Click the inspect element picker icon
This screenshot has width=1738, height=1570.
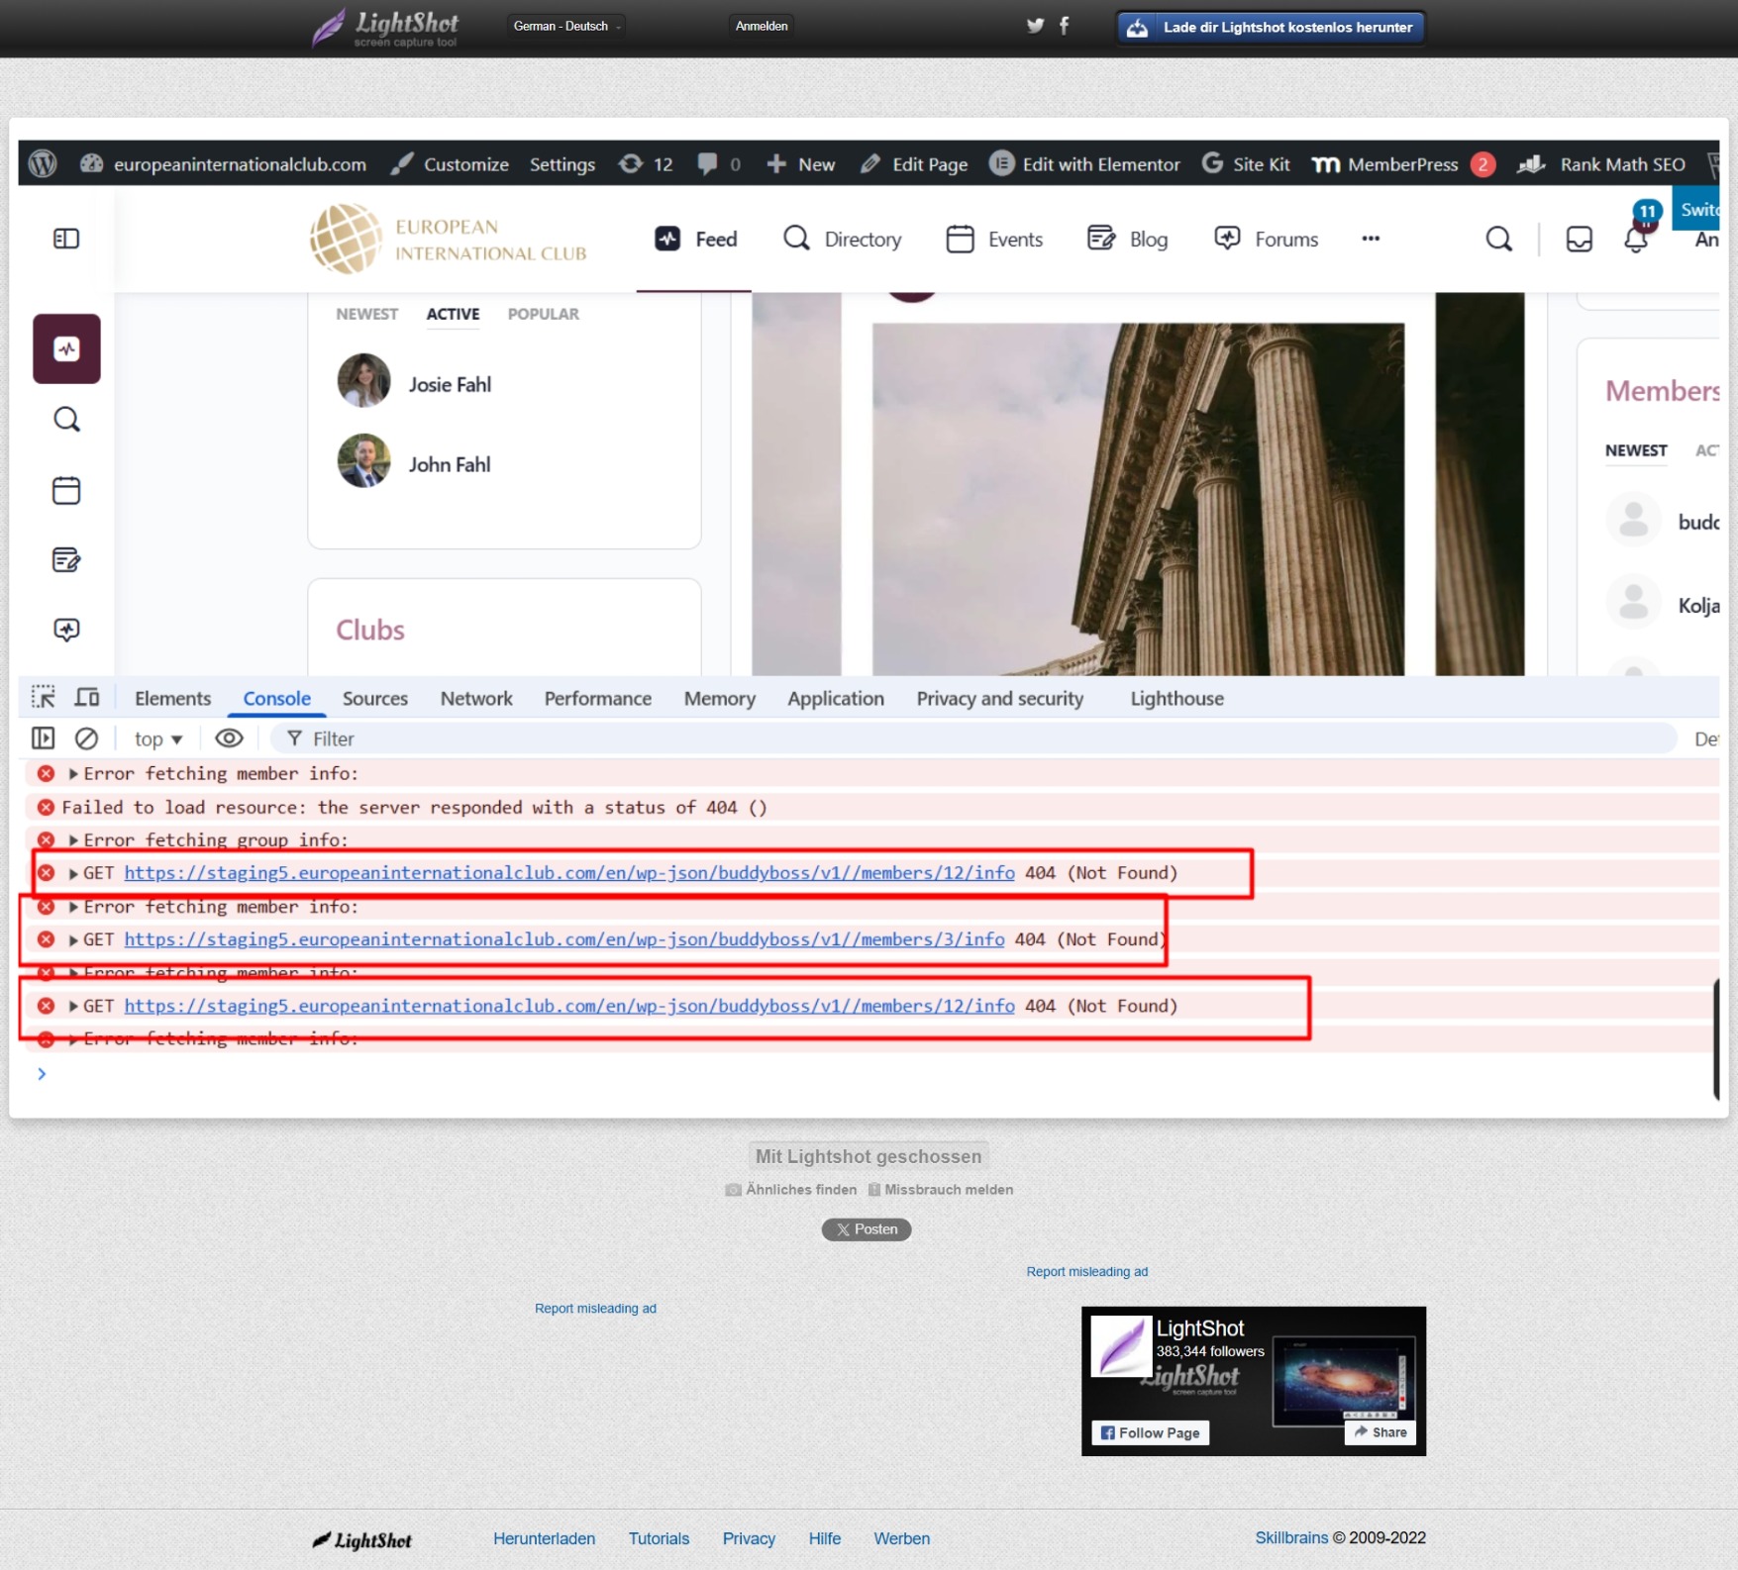43,698
